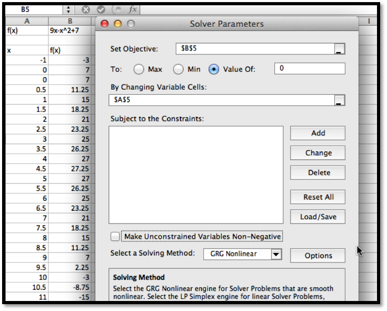Click the Set Objective input field
387x311 pixels.
255,48
